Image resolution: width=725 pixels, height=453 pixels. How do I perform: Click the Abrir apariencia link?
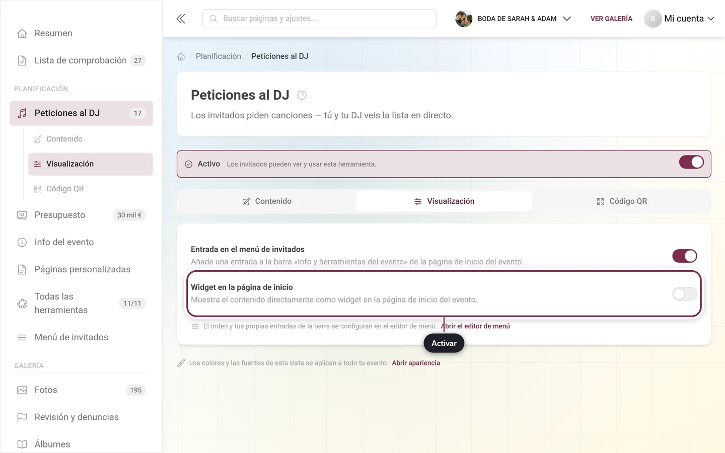pos(416,363)
